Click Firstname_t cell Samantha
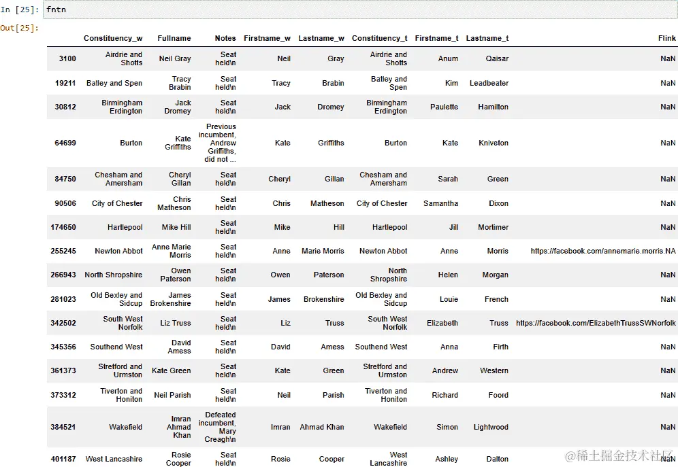 (440, 203)
